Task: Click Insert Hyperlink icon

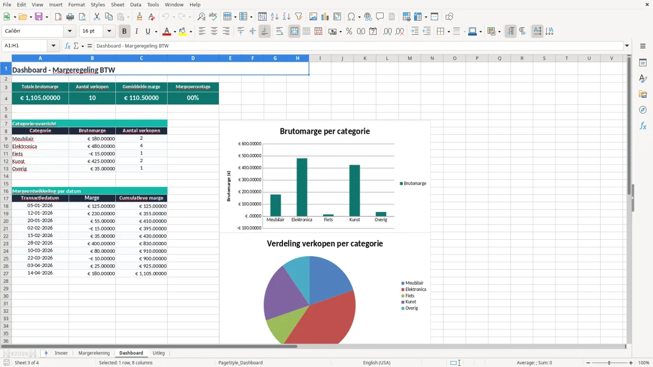Action: coord(368,17)
